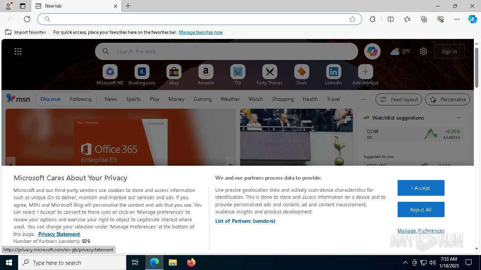The width and height of the screenshot is (481, 270).
Task: Open Browser essentials icon
Action: 440,19
